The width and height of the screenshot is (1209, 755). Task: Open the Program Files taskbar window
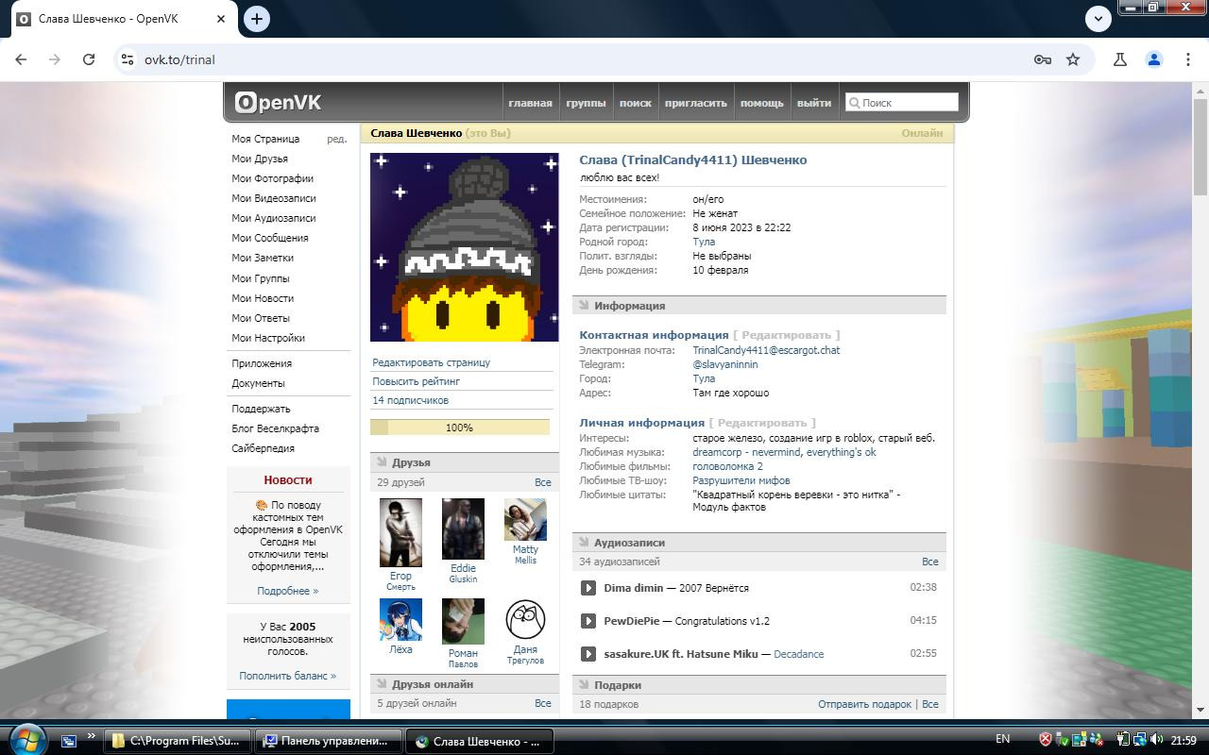point(177,741)
